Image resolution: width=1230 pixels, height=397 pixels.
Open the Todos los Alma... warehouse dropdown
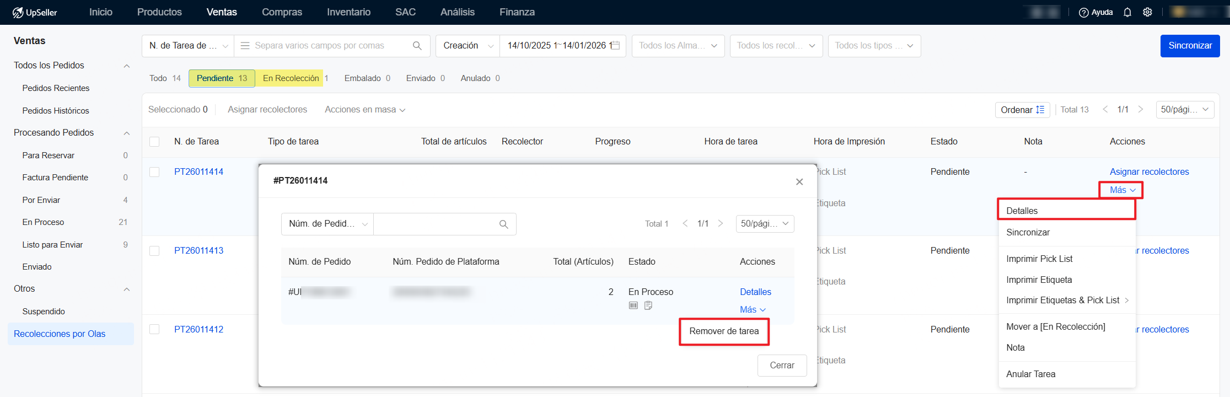678,46
